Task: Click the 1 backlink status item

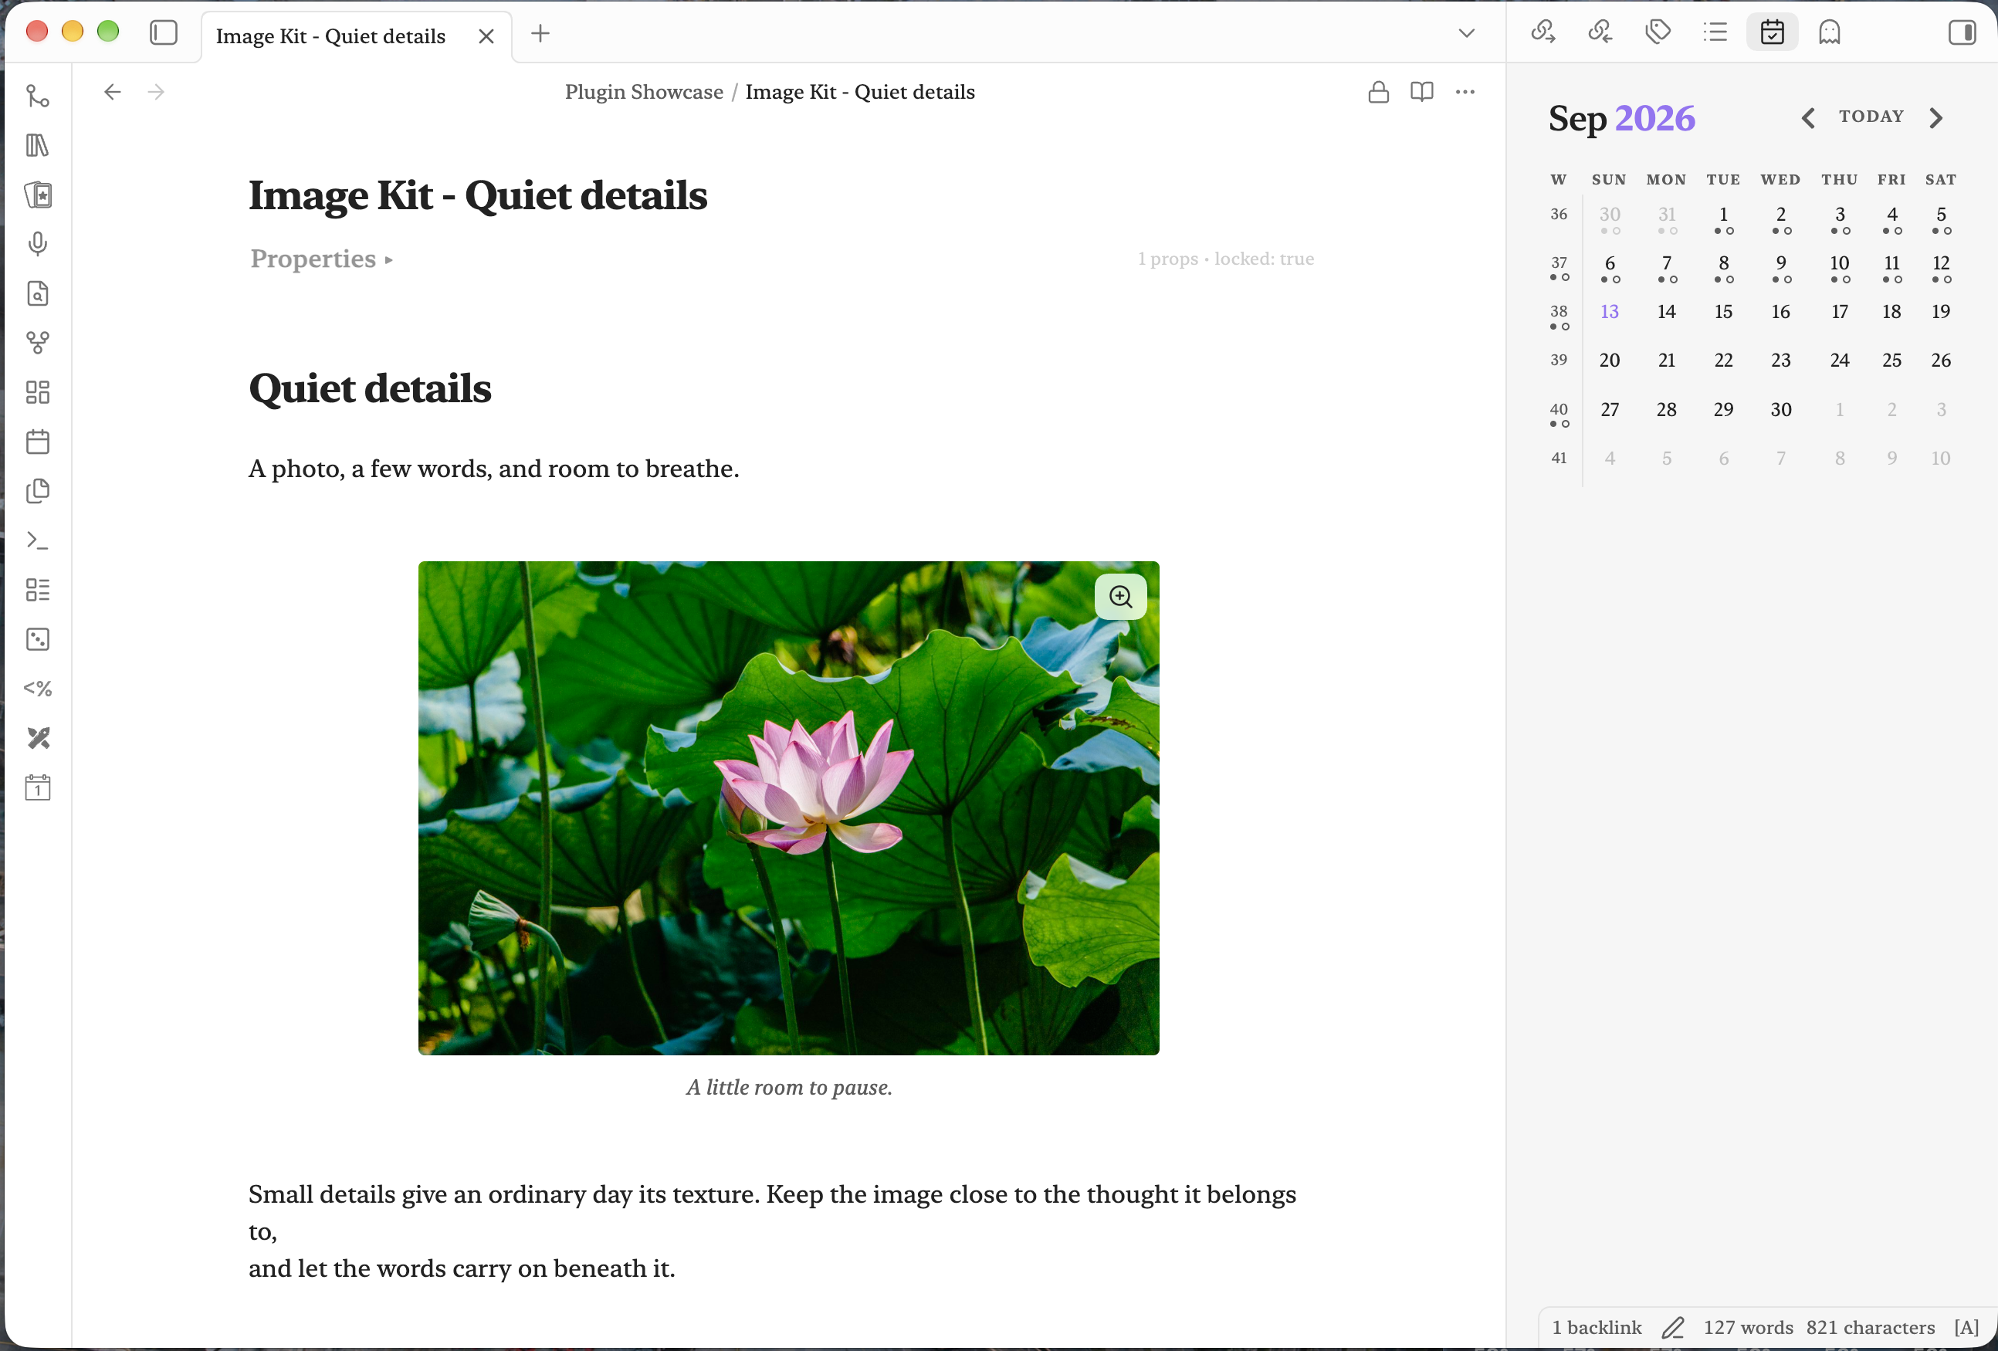Action: (x=1597, y=1328)
